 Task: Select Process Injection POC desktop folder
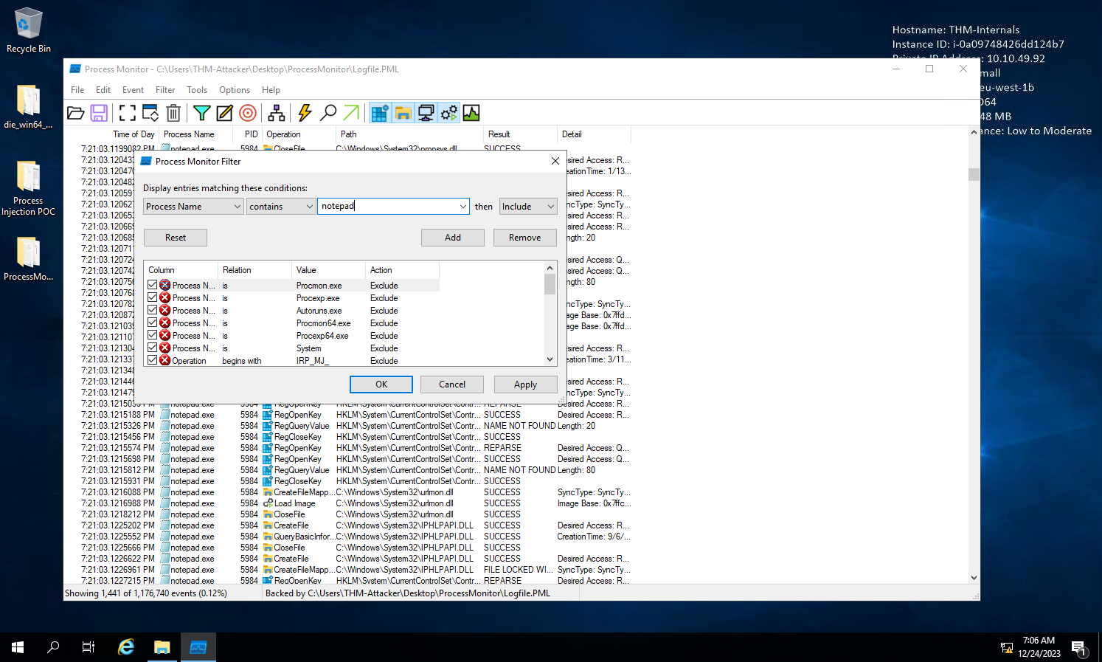click(x=28, y=188)
